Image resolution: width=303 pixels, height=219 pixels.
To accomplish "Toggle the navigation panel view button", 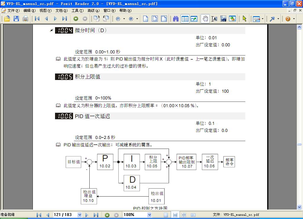I will pyautogui.click(x=185, y=19).
